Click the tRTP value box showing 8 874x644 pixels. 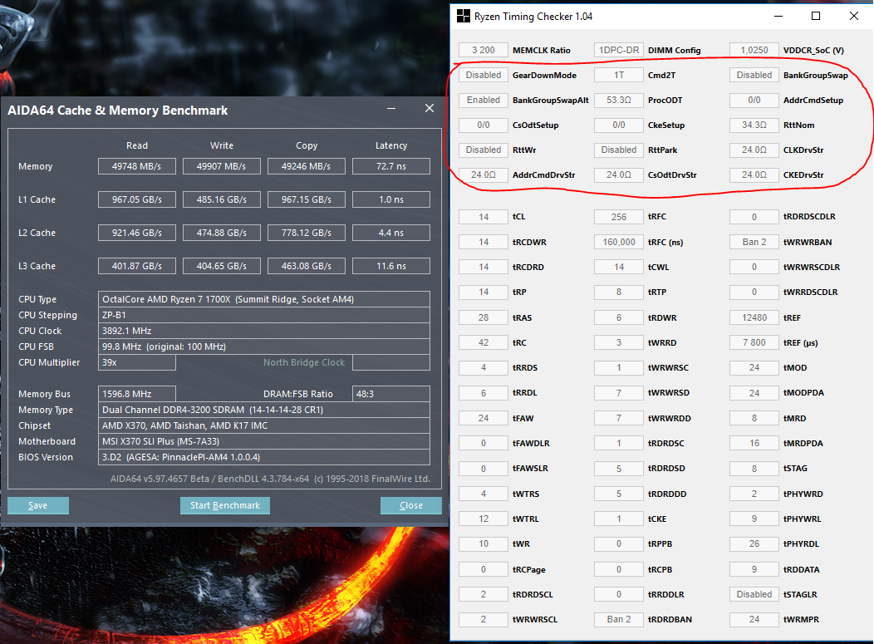click(619, 293)
